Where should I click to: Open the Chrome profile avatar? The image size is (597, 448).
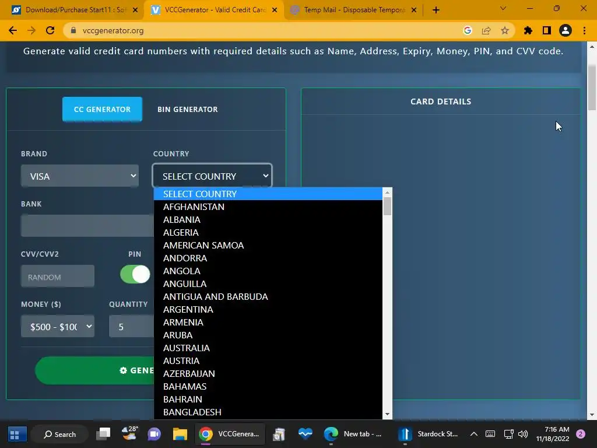tap(566, 30)
